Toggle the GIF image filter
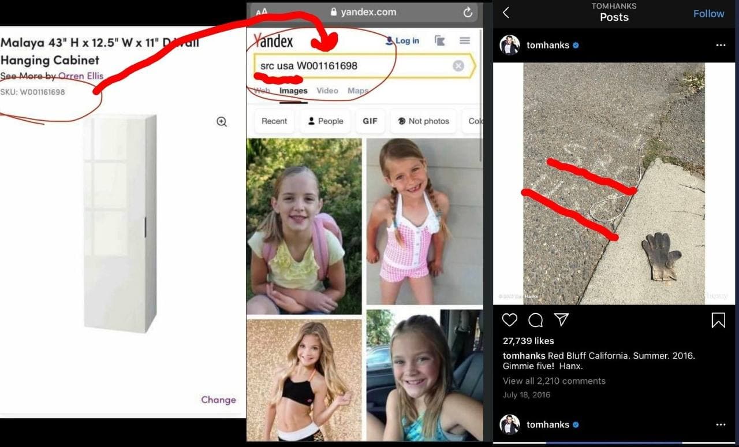This screenshot has width=739, height=447. [370, 121]
